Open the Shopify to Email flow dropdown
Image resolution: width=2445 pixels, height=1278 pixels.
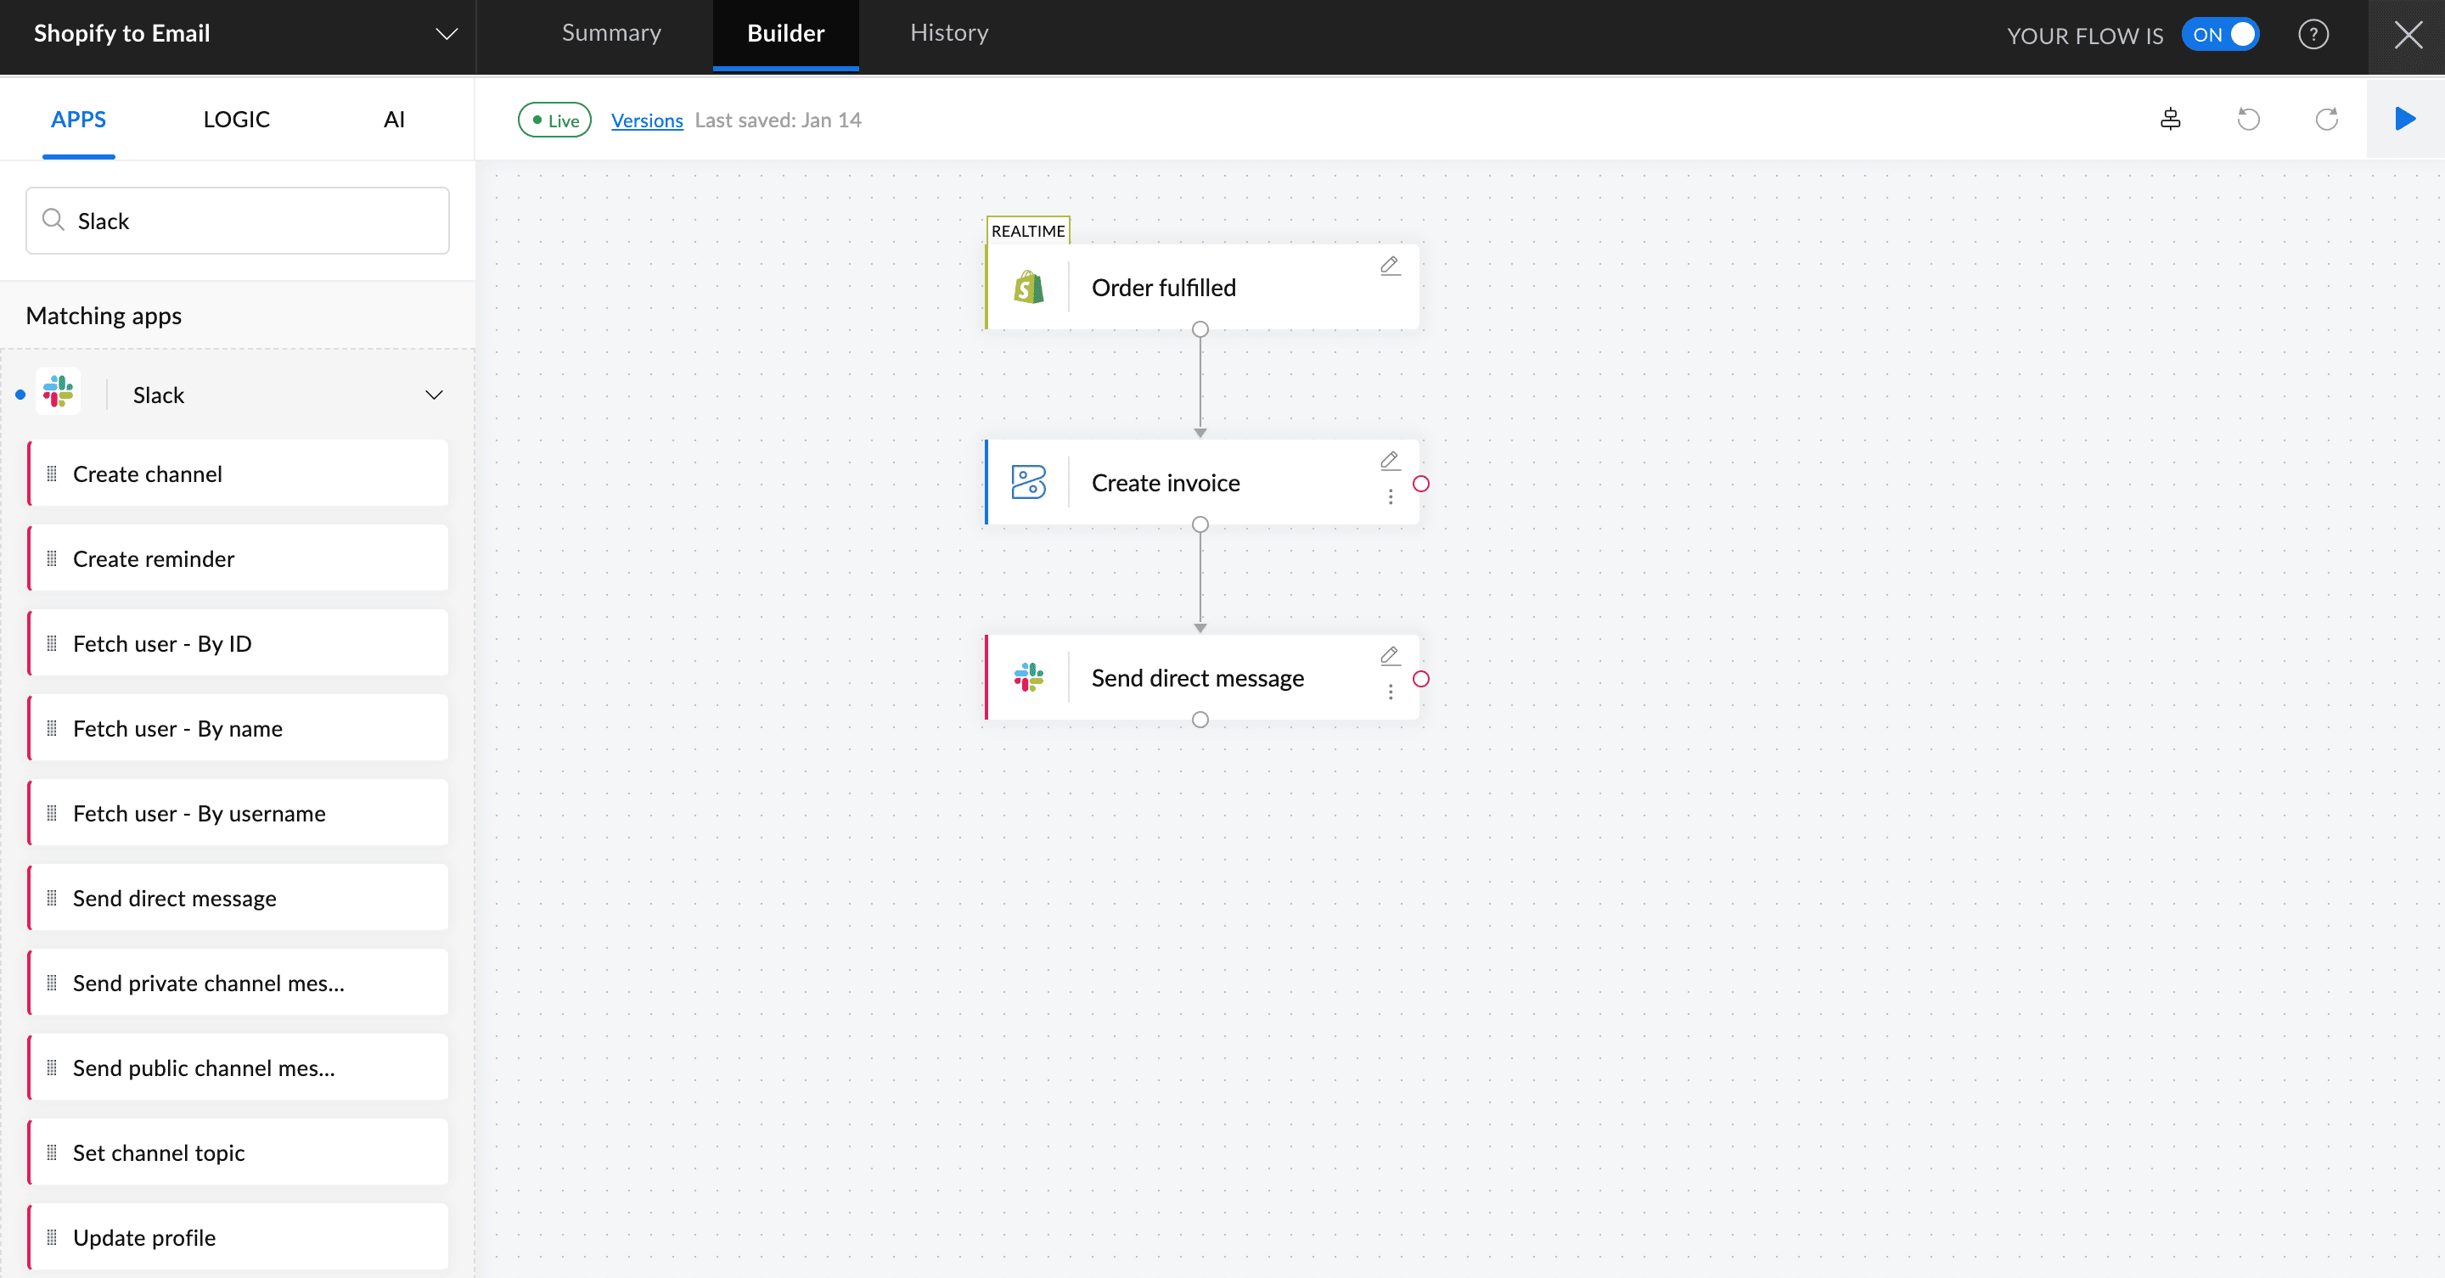tap(446, 34)
